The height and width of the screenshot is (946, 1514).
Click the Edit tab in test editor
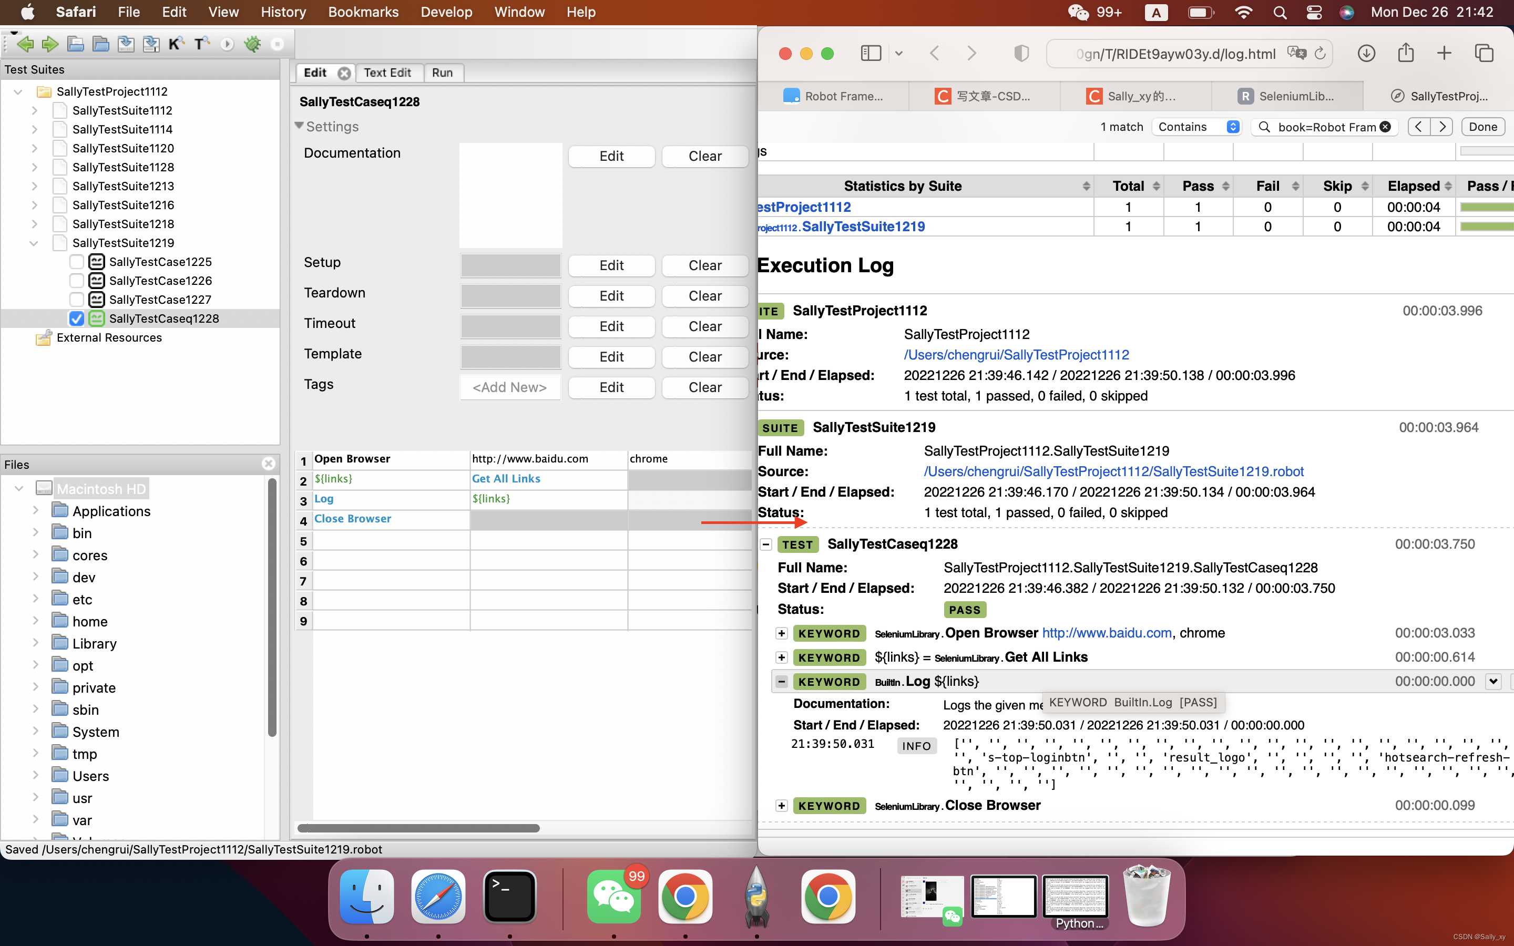tap(315, 72)
